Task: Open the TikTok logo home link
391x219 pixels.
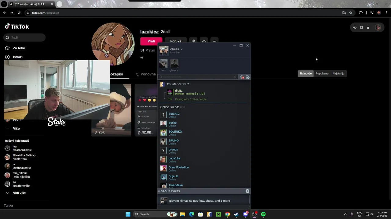Action: coord(17,26)
